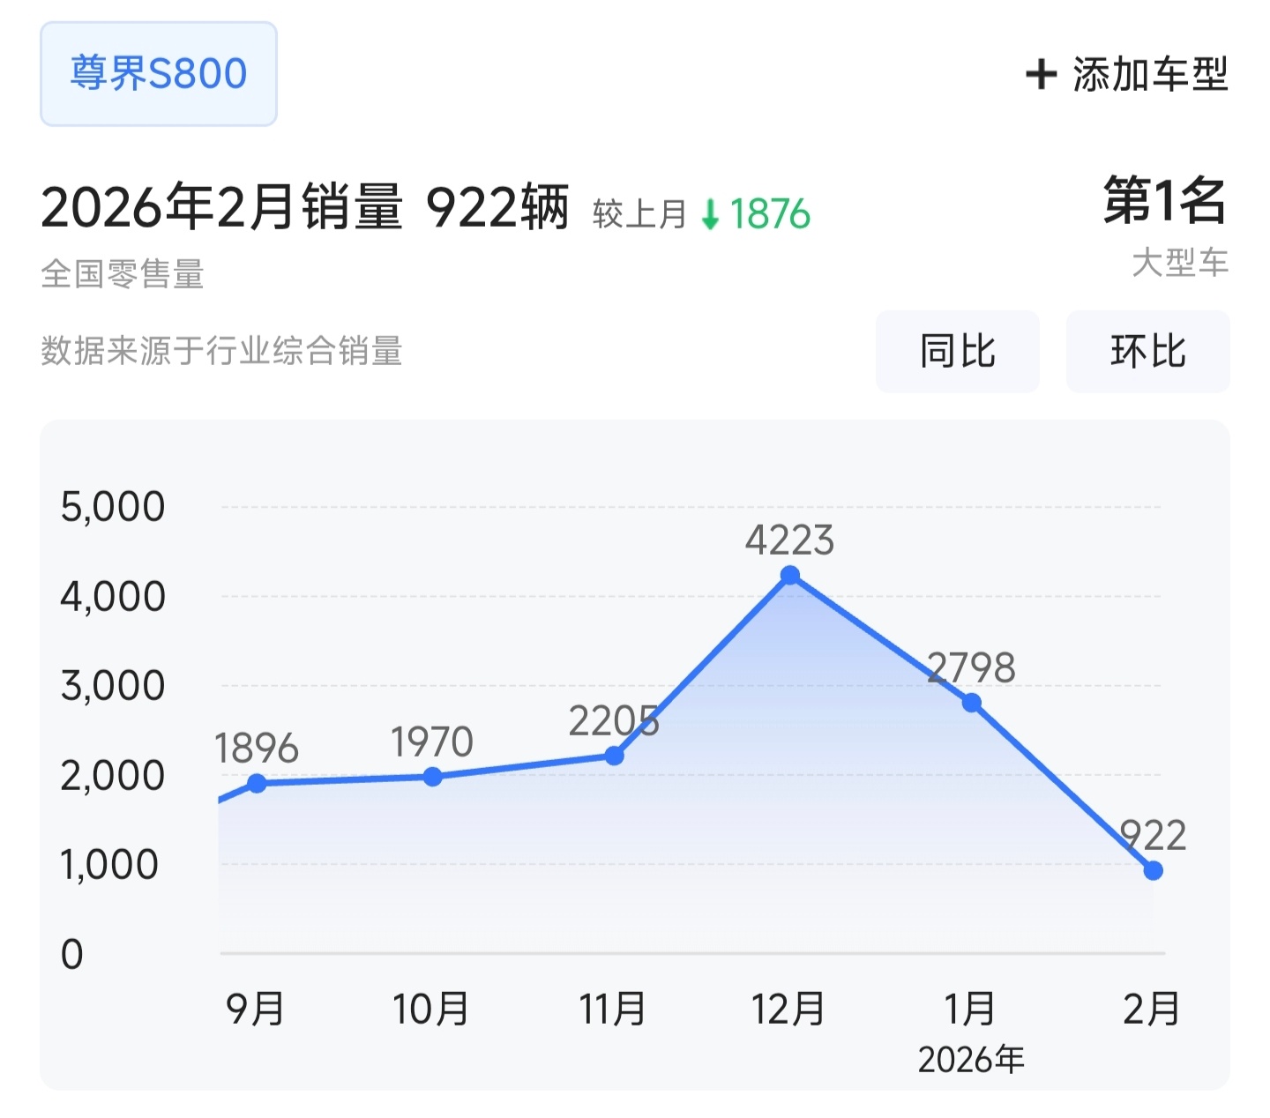Select the 1月 data point on the chart

click(x=971, y=703)
